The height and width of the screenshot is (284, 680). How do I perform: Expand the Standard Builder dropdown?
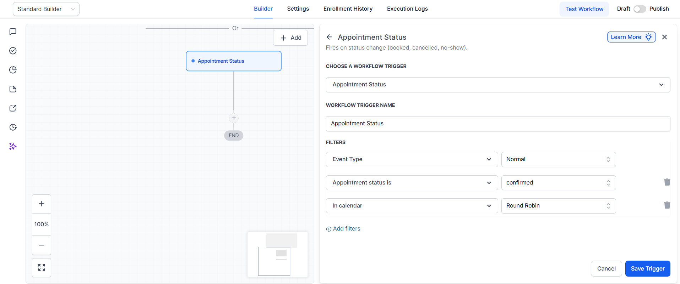tap(46, 9)
